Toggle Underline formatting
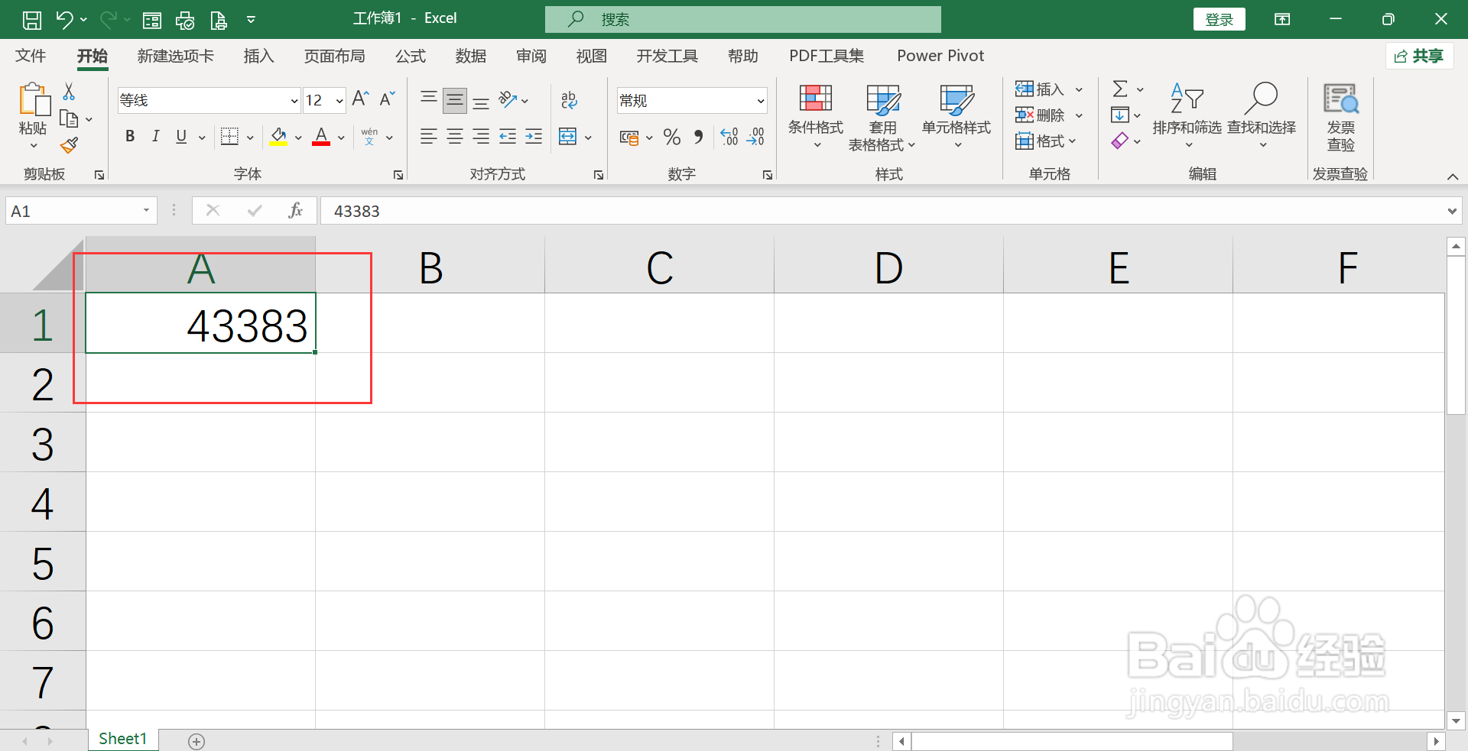This screenshot has height=751, width=1468. coord(181,137)
